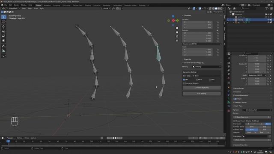The height and width of the screenshot is (154, 274).
Task: Toggle Collection exclude checkbox in outliner
Action: tap(266, 14)
